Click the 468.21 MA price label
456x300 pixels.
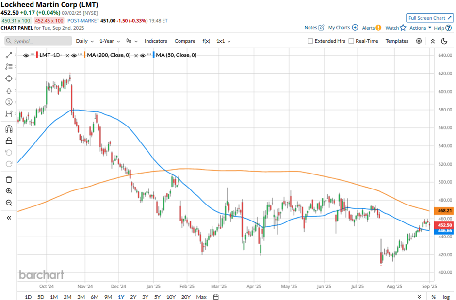coord(443,211)
